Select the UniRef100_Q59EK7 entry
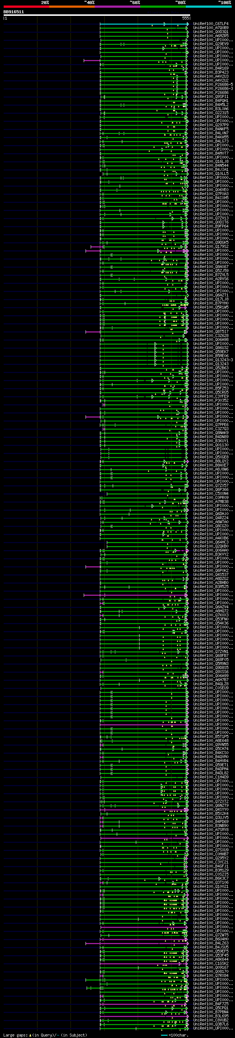Viewport: 235px width, 1038px height. pos(211,352)
